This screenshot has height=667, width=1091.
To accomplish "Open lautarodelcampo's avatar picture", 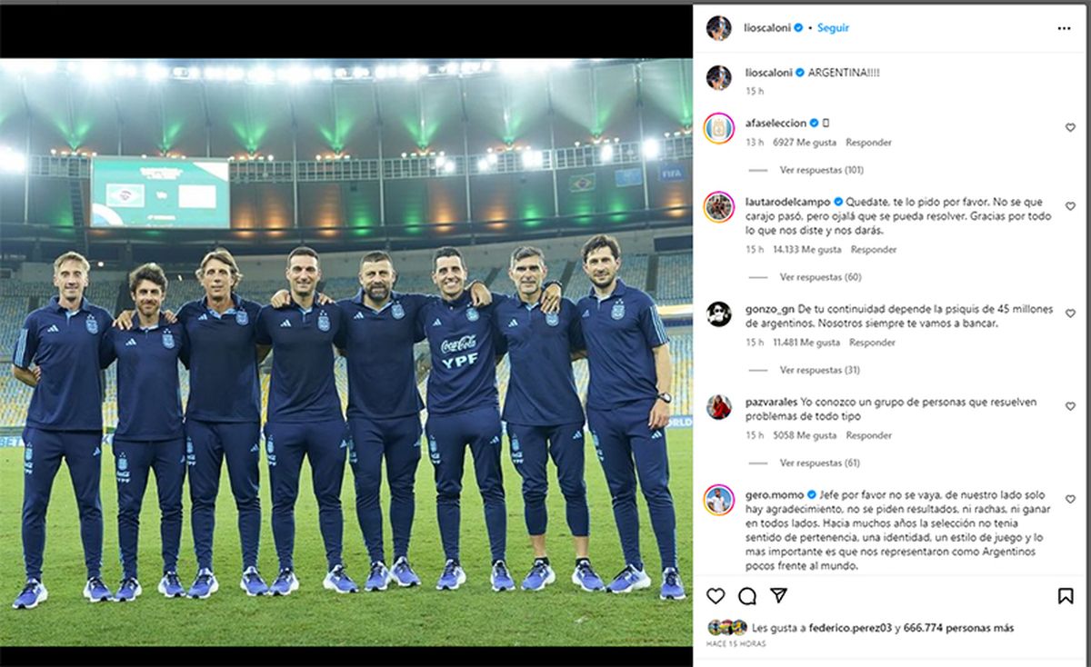I will point(719,207).
